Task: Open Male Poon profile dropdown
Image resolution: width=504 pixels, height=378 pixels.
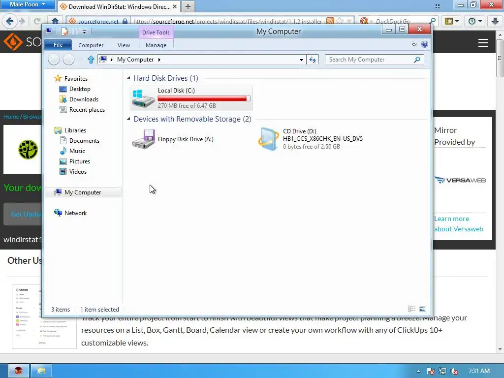Action: [28, 4]
